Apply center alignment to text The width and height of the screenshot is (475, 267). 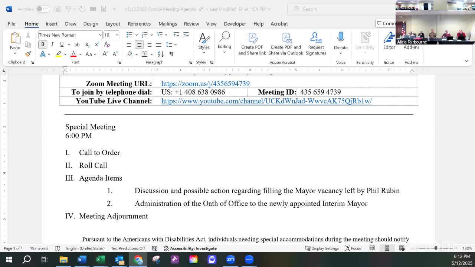[139, 44]
